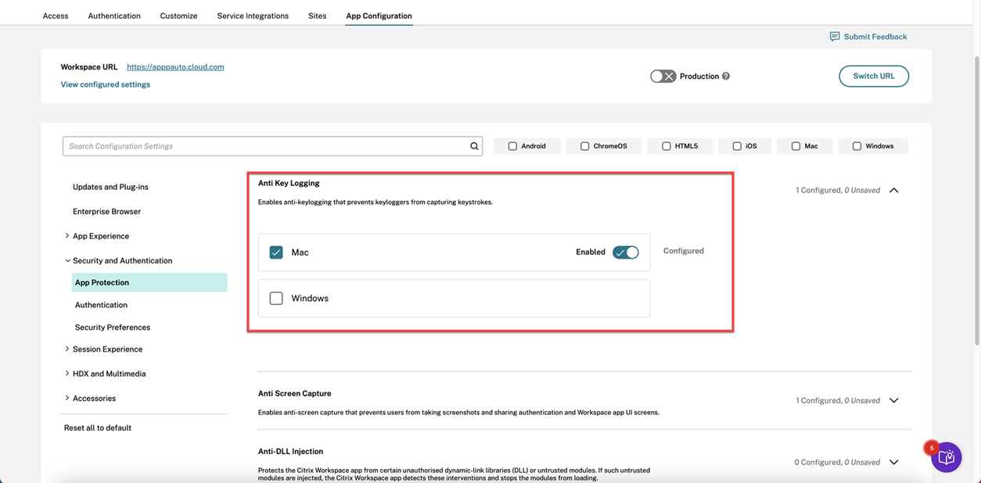Expand the App Experience tree node

coord(67,236)
